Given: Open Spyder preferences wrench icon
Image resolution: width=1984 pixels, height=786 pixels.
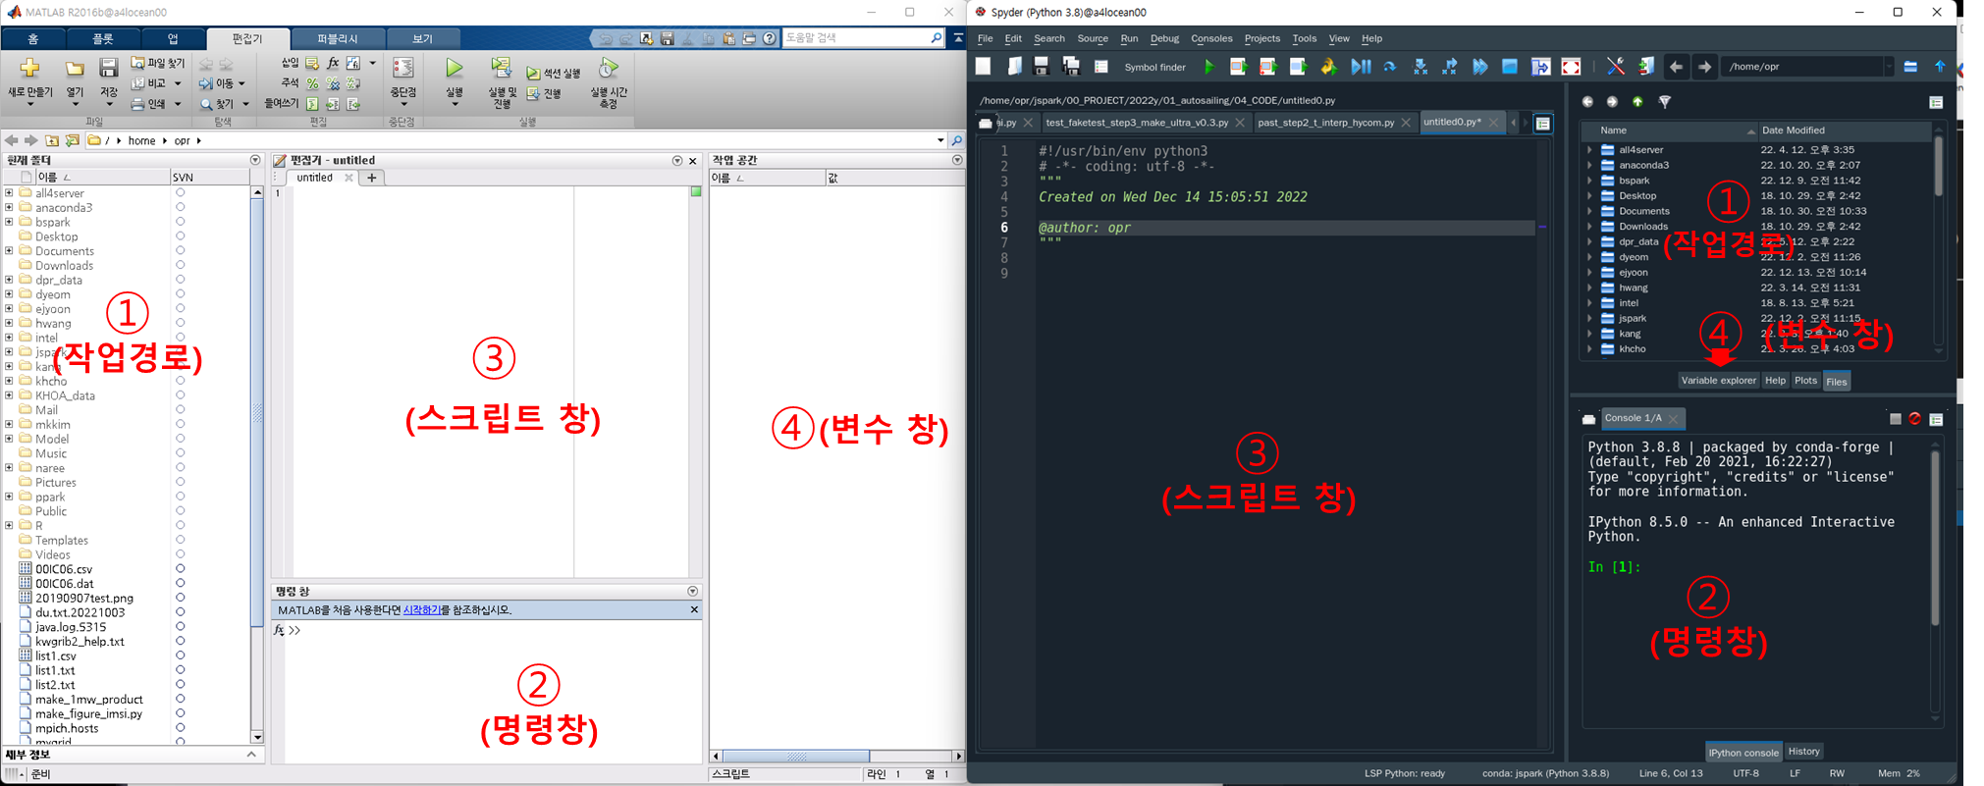Looking at the screenshot, I should 1616,67.
